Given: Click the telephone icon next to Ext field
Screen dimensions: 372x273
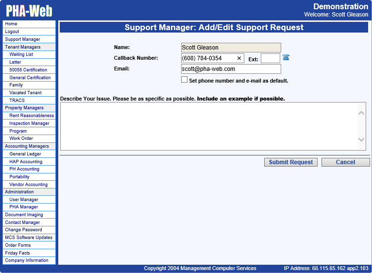Looking at the screenshot, I should point(286,57).
